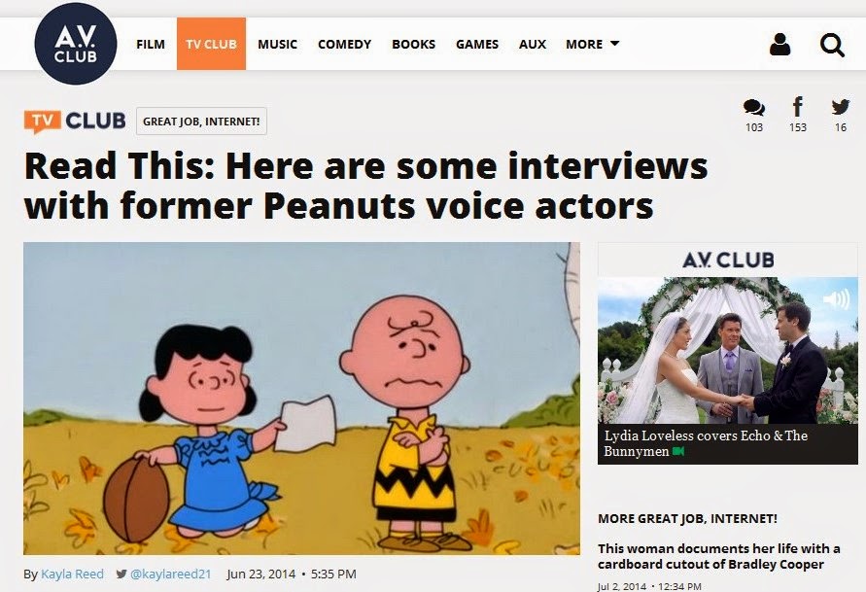This screenshot has width=866, height=592.
Task: Open the Bradley Cooper cardboard cutout article
Action: 718,556
